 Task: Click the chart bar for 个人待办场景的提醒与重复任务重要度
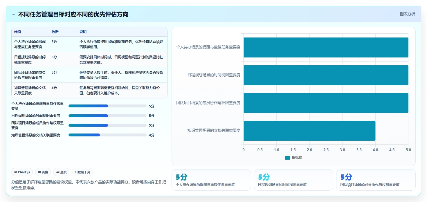pos(326,47)
